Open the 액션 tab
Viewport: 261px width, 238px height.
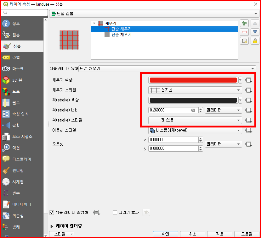(22, 148)
